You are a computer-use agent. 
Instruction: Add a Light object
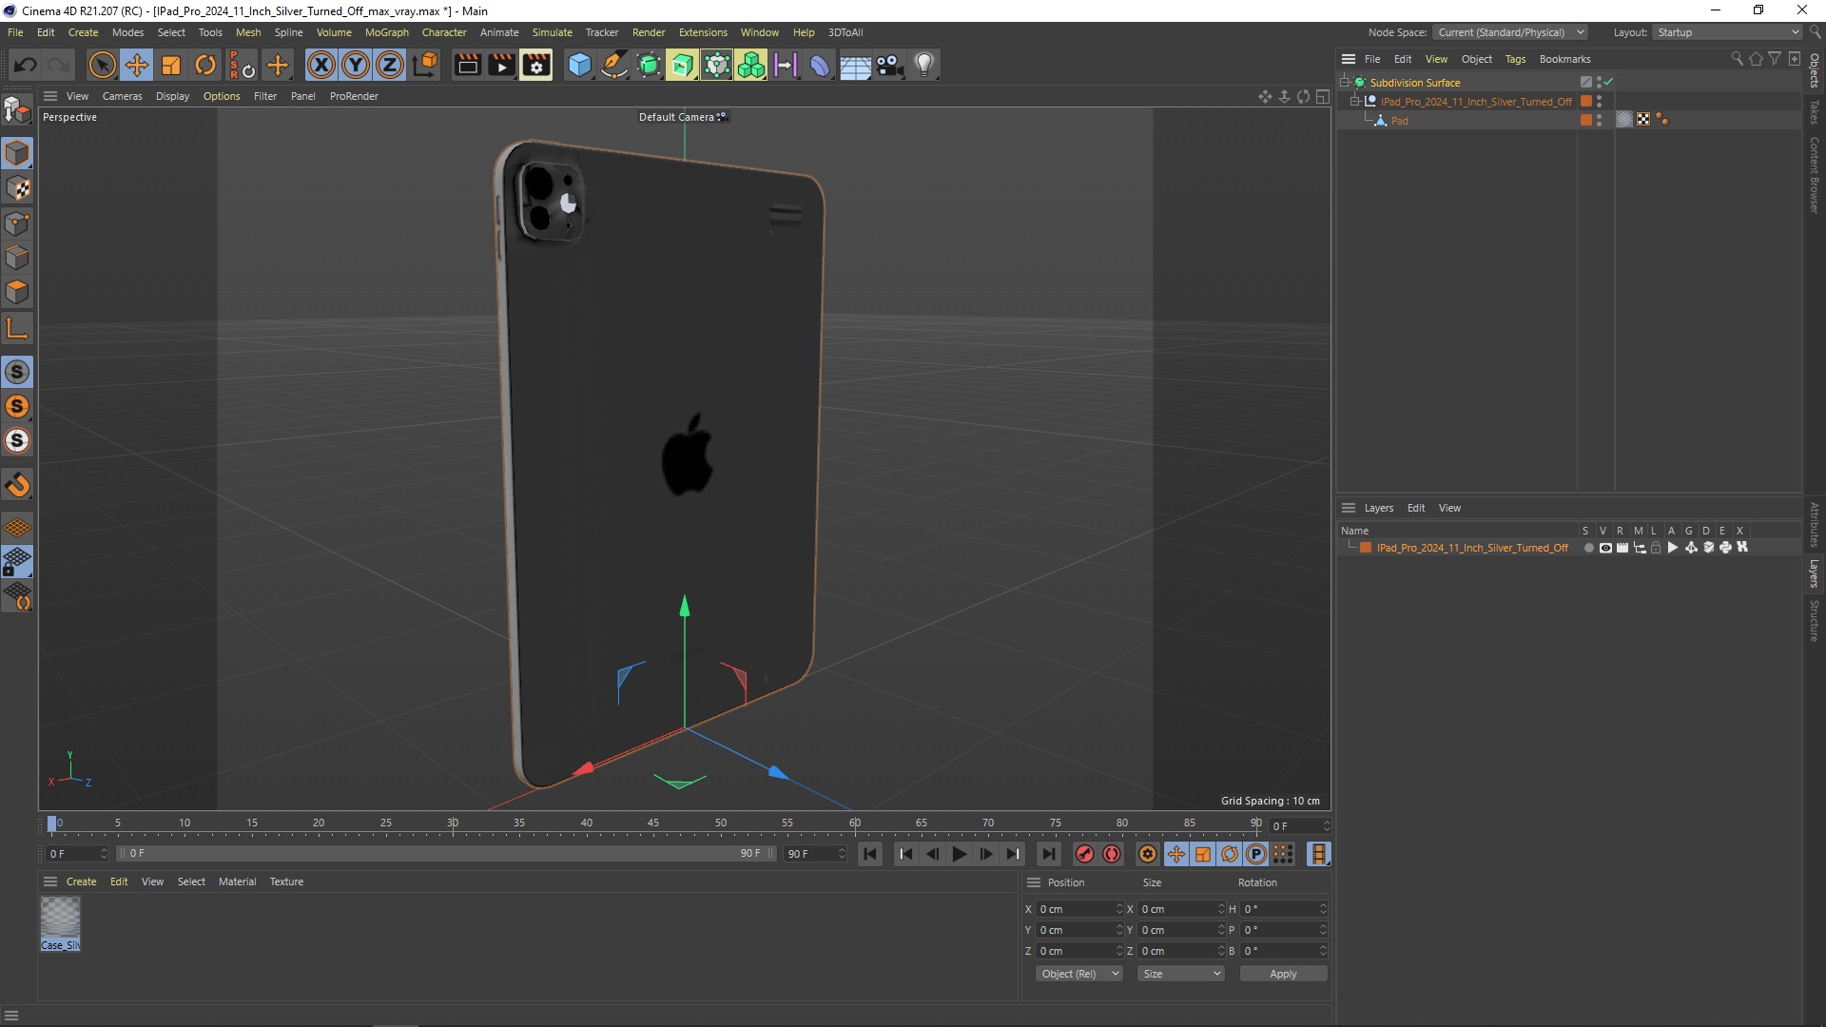point(923,65)
